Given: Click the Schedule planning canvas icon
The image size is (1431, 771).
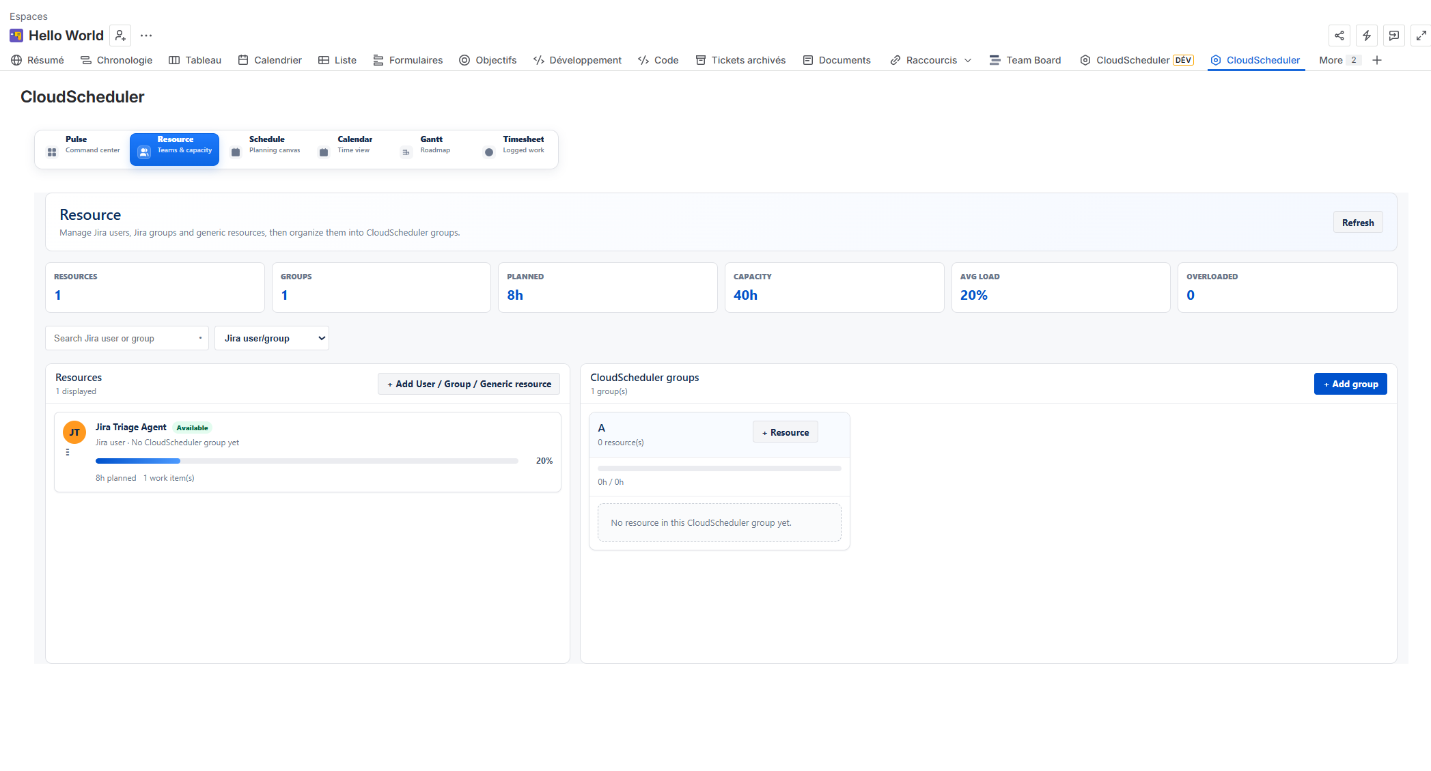Looking at the screenshot, I should [236, 152].
